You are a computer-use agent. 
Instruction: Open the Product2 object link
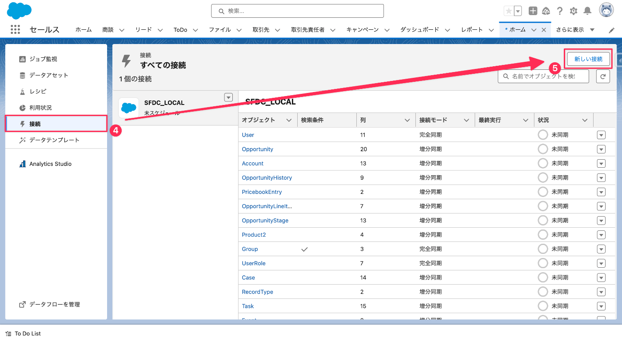point(254,234)
